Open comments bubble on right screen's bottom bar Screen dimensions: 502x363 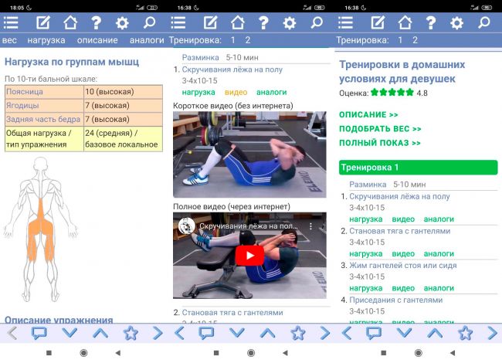[374, 333]
